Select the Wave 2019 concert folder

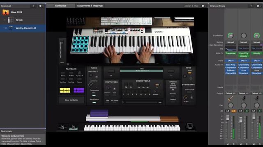point(23,12)
